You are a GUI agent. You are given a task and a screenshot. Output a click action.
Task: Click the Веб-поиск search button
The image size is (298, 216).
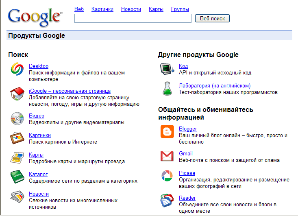pyautogui.click(x=212, y=18)
